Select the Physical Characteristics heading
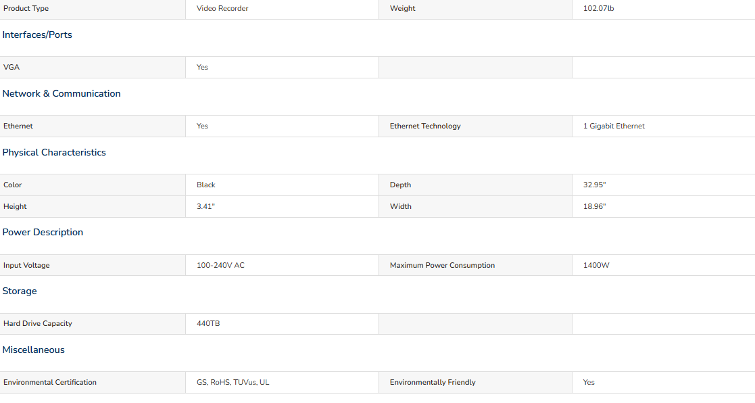 [x=54, y=153]
